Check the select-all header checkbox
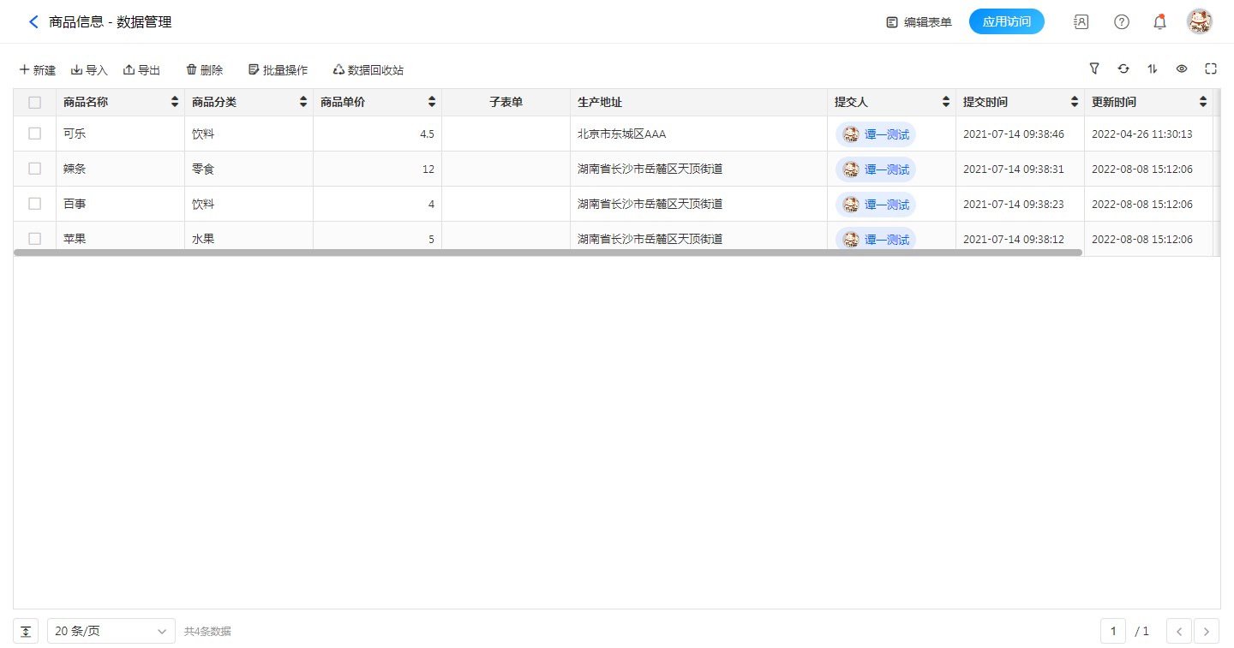Viewport: 1234px width, 648px height. point(34,103)
